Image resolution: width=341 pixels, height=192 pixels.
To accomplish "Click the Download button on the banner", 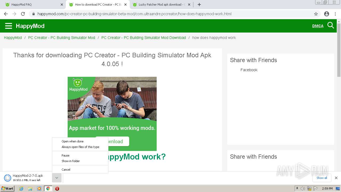I will pos(112,141).
